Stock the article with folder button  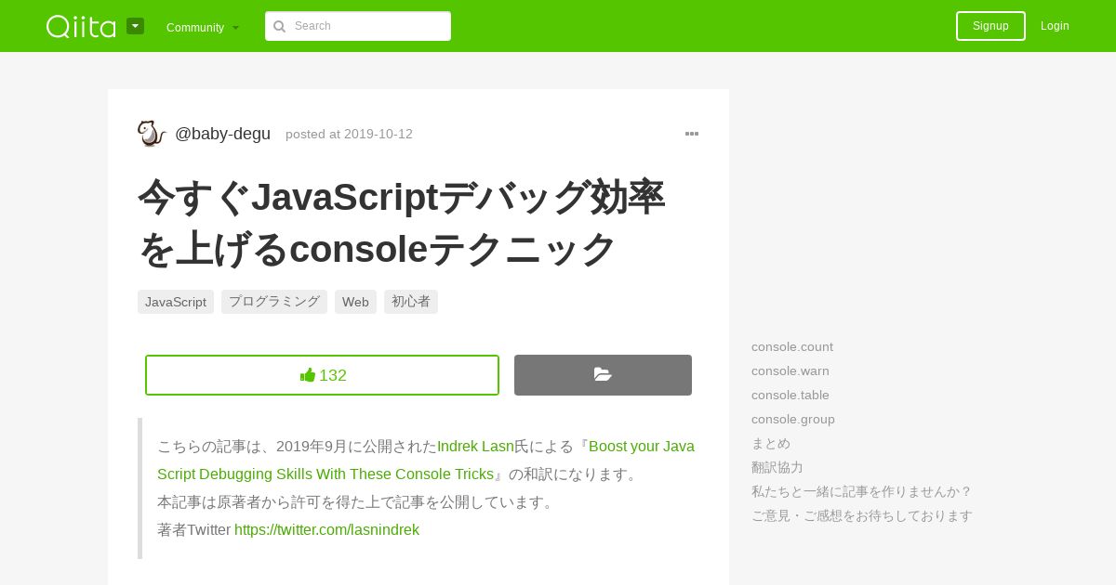pos(603,375)
